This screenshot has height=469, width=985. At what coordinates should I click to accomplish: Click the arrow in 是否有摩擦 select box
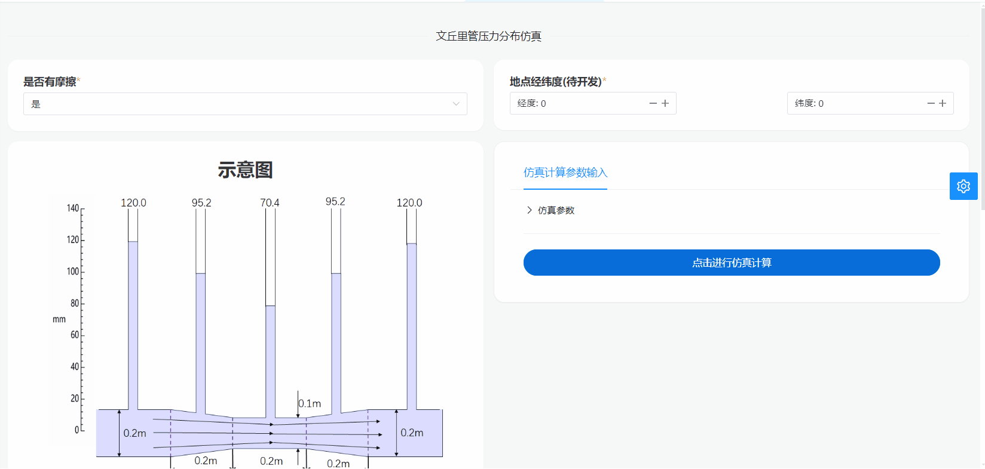456,104
